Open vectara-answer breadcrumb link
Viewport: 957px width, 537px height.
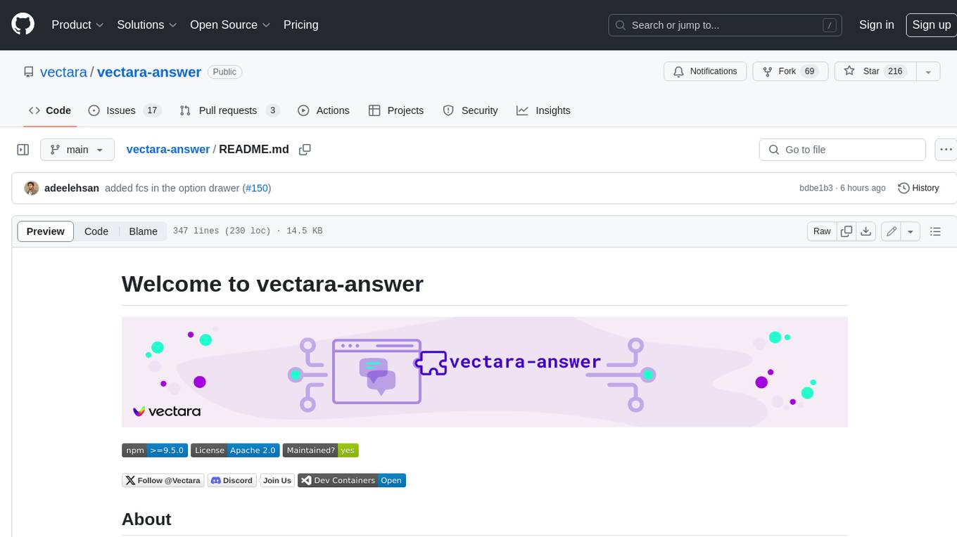tap(168, 149)
